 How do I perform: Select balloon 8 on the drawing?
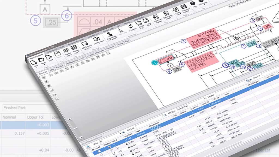click(225, 65)
